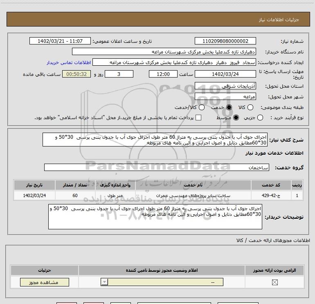Choose the متوسط purchase type radio
This screenshot has width=315, height=304.
[236, 118]
